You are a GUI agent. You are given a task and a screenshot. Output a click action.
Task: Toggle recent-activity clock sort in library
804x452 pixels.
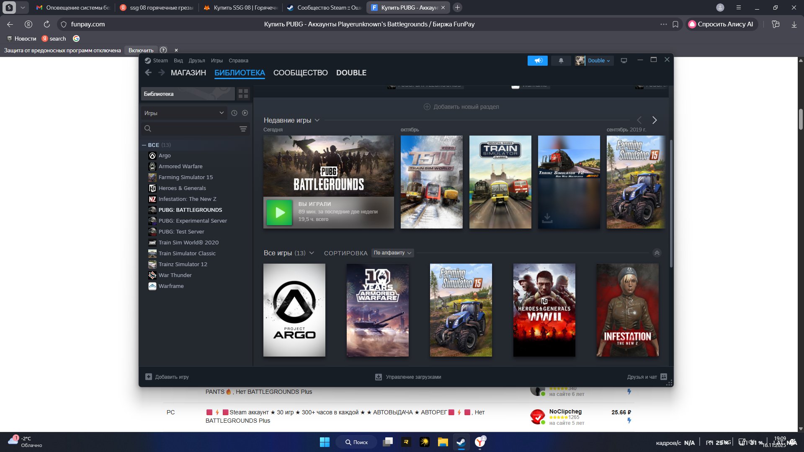(x=234, y=113)
